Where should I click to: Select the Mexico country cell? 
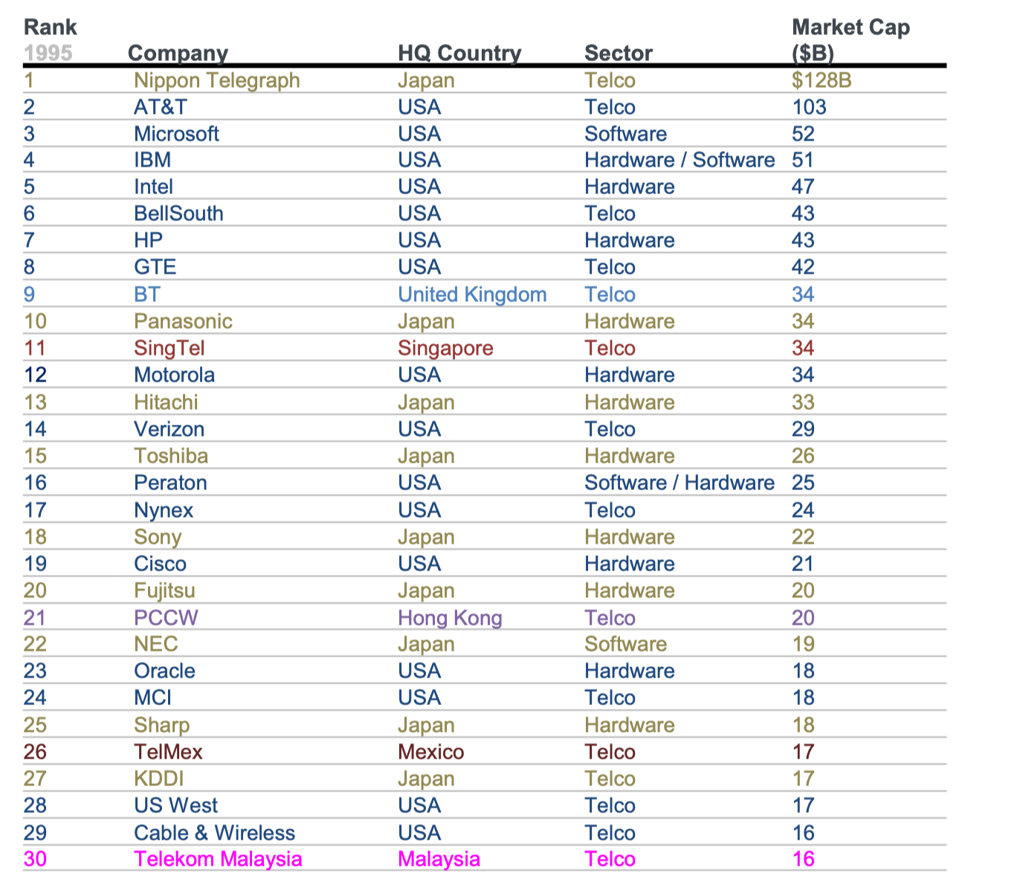pyautogui.click(x=430, y=752)
